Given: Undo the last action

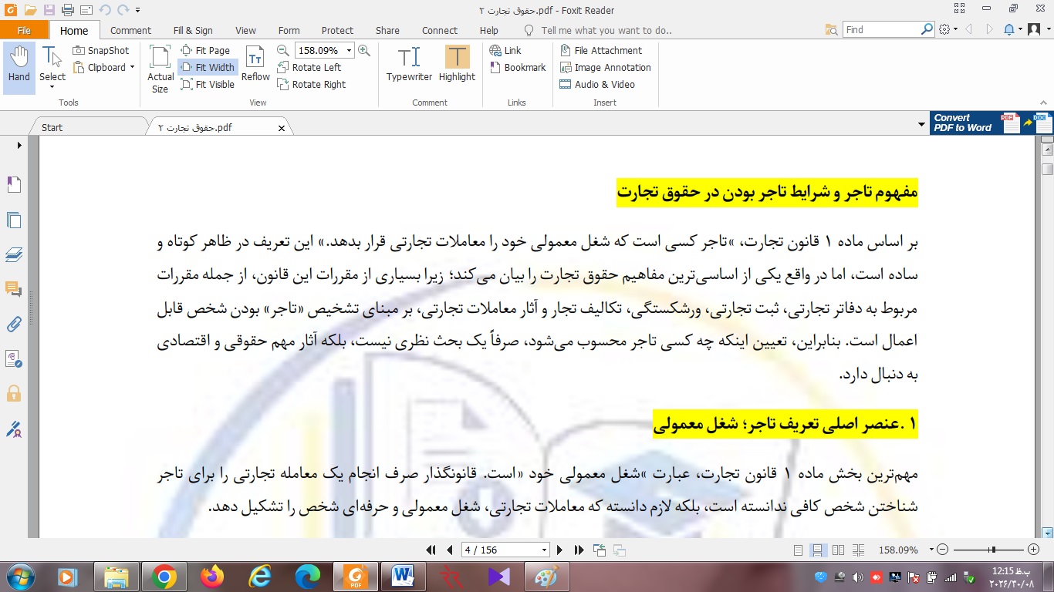Looking at the screenshot, I should coord(105,10).
